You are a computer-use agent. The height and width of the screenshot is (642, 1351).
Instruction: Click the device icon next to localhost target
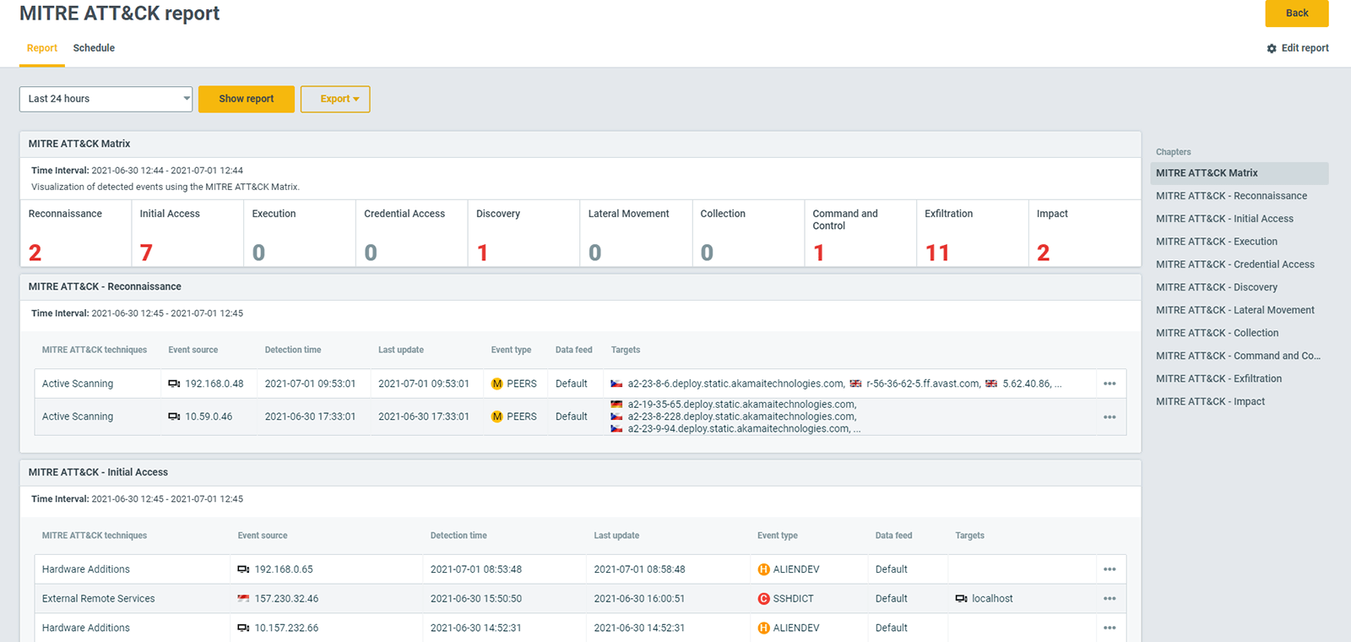point(961,599)
